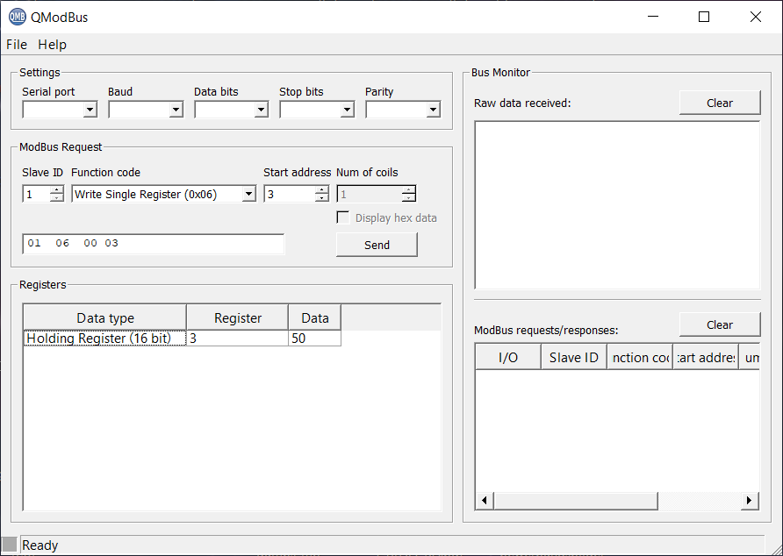Click the Send button
Screen dimensions: 783x556
point(377,245)
